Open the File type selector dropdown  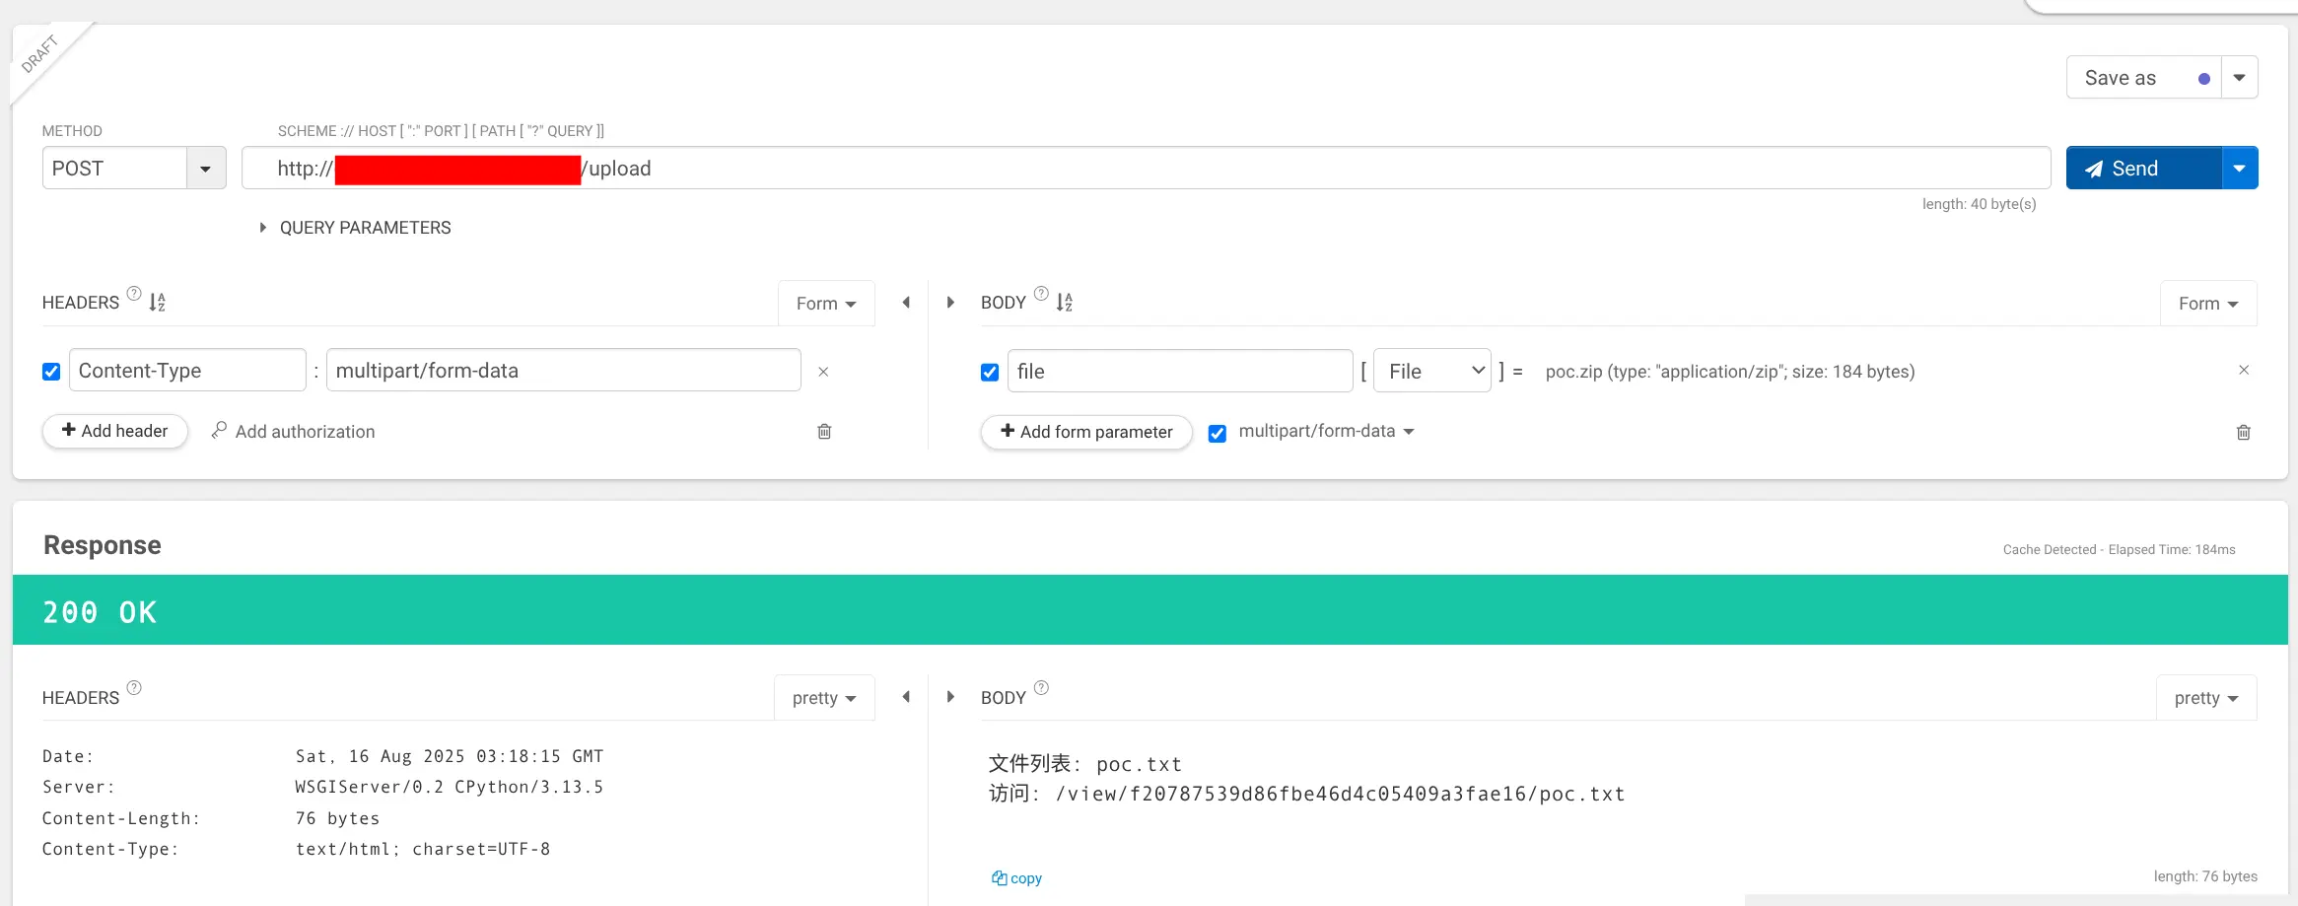tap(1431, 372)
